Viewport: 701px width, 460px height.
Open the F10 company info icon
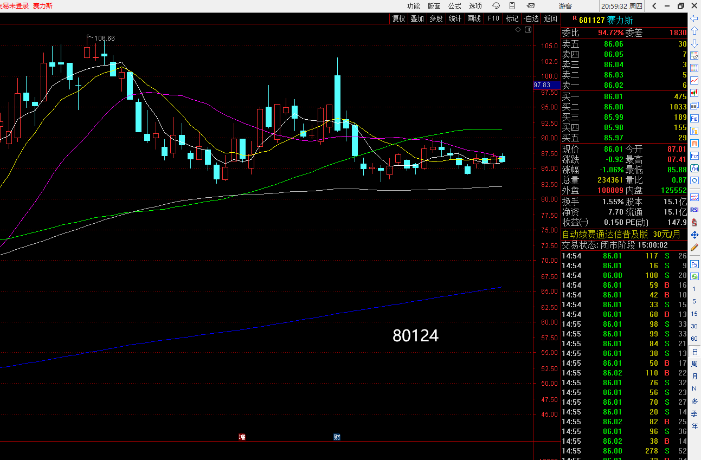(x=694, y=118)
